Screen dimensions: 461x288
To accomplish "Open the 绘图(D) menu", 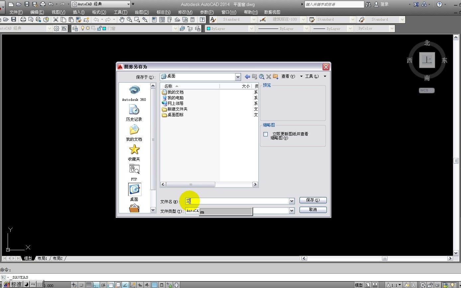I will [x=142, y=12].
